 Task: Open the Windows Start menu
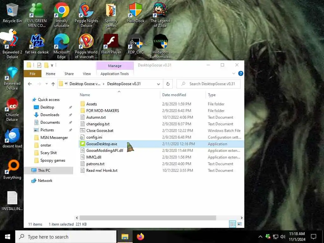(8, 237)
